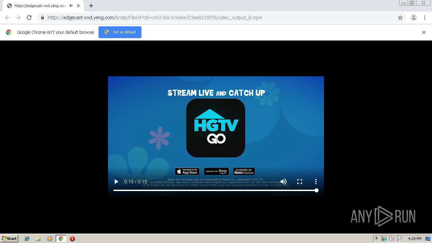
Task: Open Action Center flag icon
Action: (400, 239)
